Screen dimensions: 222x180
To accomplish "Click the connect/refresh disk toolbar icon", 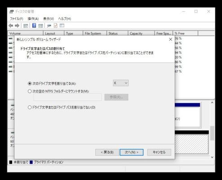I will point(49,26).
